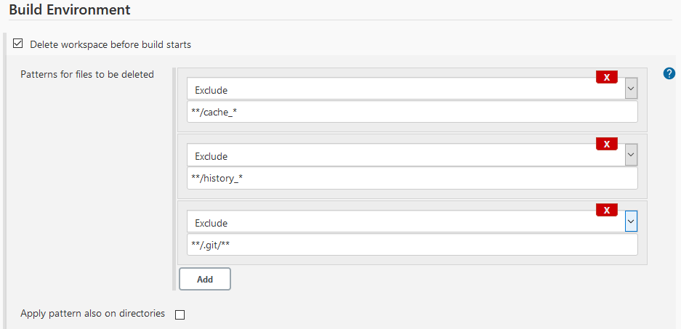The width and height of the screenshot is (681, 329).
Task: Click the blue help question mark icon
Action: click(670, 73)
